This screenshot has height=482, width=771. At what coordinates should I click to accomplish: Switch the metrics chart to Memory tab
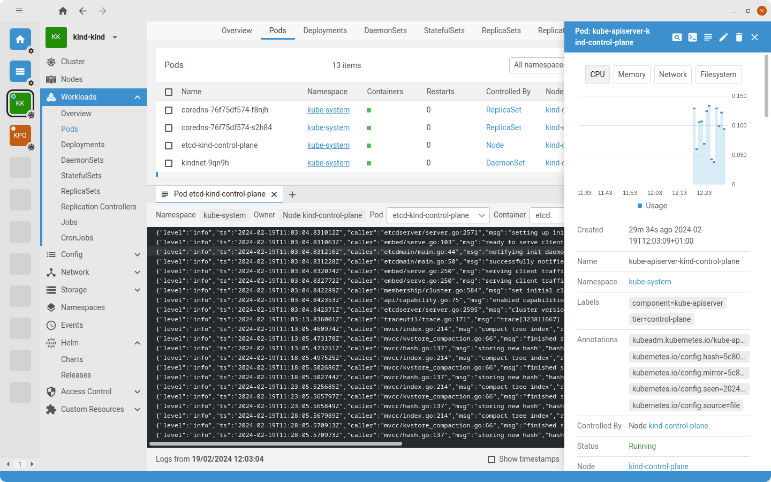coord(631,74)
